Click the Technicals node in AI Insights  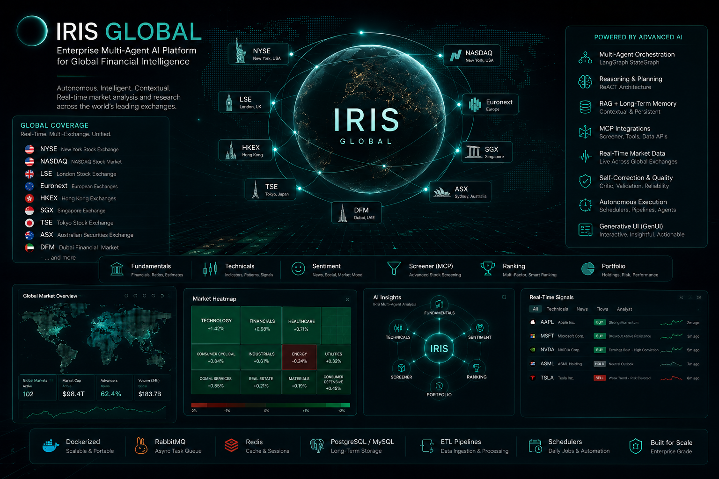click(398, 330)
